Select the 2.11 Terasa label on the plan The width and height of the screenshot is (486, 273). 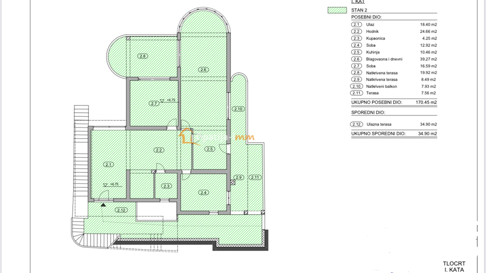pos(255,177)
